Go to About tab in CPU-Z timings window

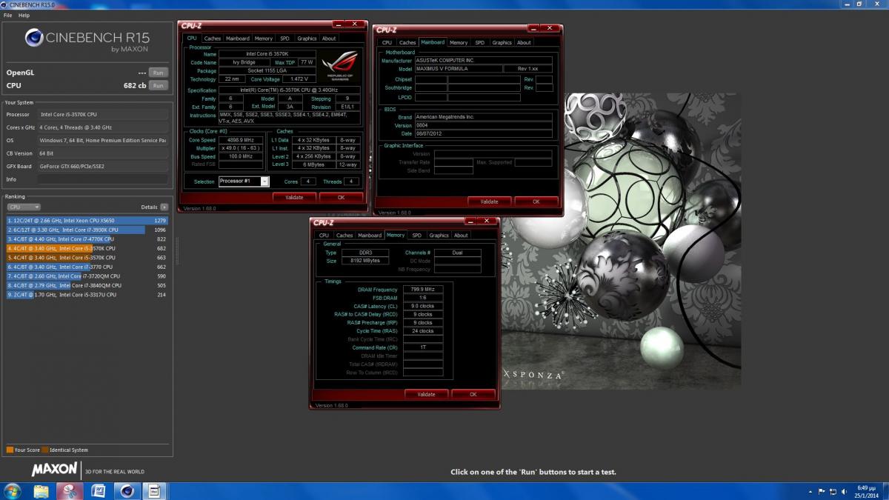tap(462, 236)
